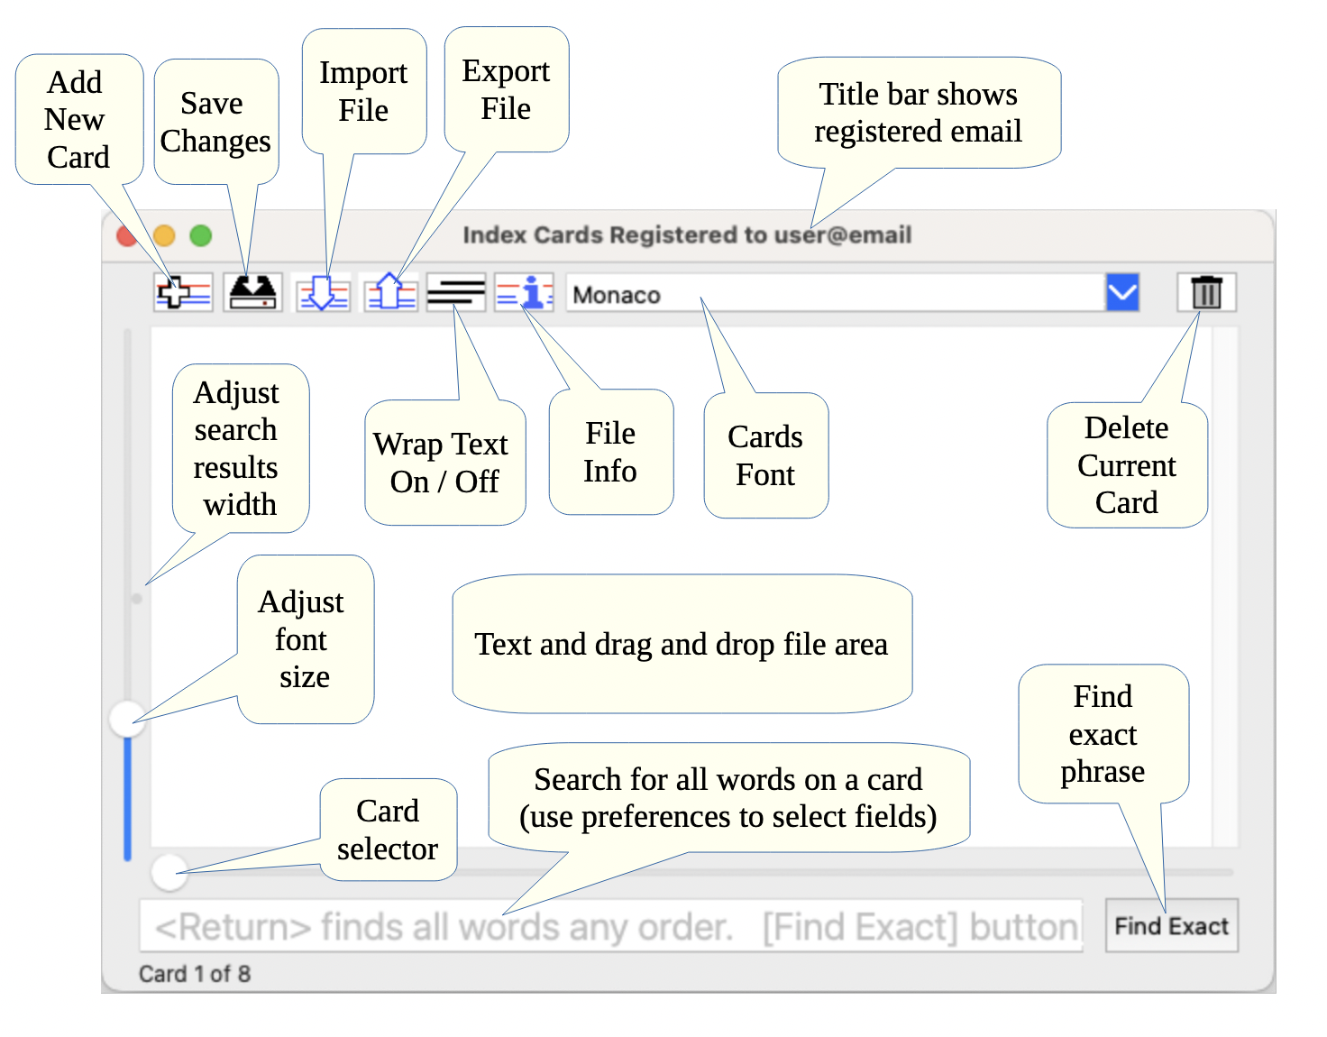Expand the cards font dropdown arrow
The width and height of the screenshot is (1327, 1037).
coord(1122,292)
